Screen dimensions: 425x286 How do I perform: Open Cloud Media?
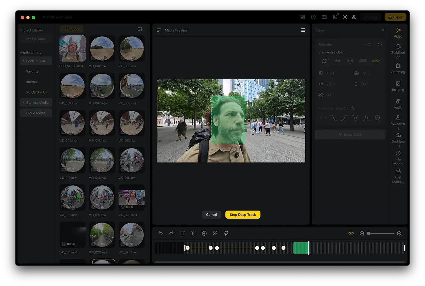click(36, 113)
